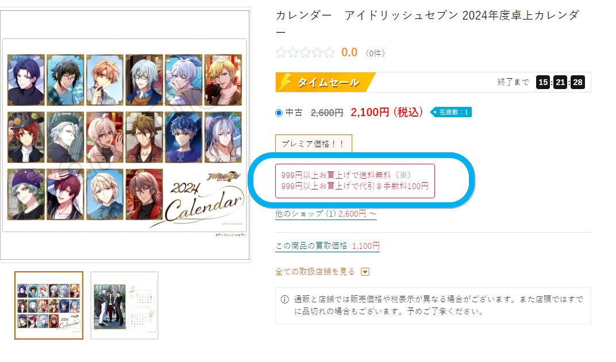Click the (0件) review count
This screenshot has height=362, width=616.
coord(375,53)
